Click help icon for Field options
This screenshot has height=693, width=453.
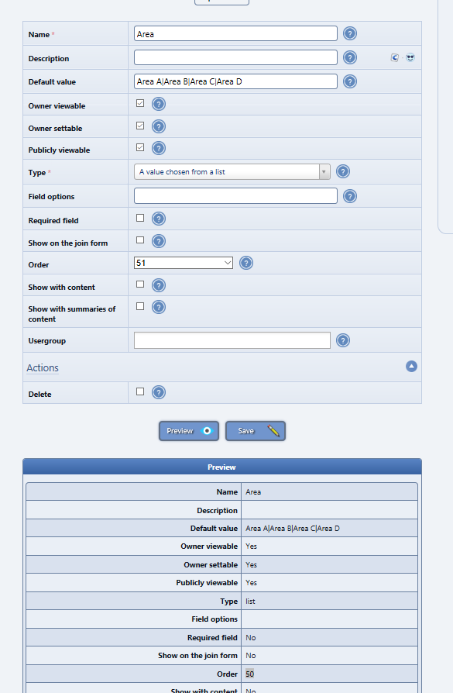[x=350, y=196]
